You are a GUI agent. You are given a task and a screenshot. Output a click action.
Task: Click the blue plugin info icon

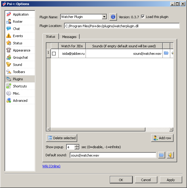coord(113,17)
